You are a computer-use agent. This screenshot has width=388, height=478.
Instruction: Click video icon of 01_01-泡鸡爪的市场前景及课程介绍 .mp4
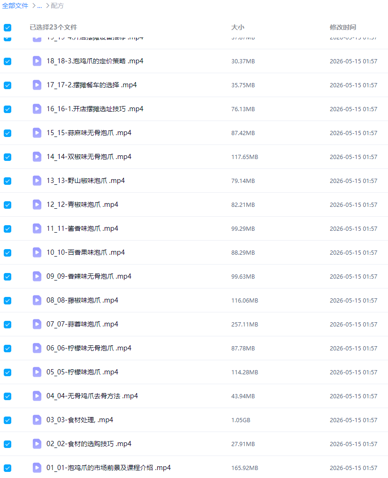37,468
